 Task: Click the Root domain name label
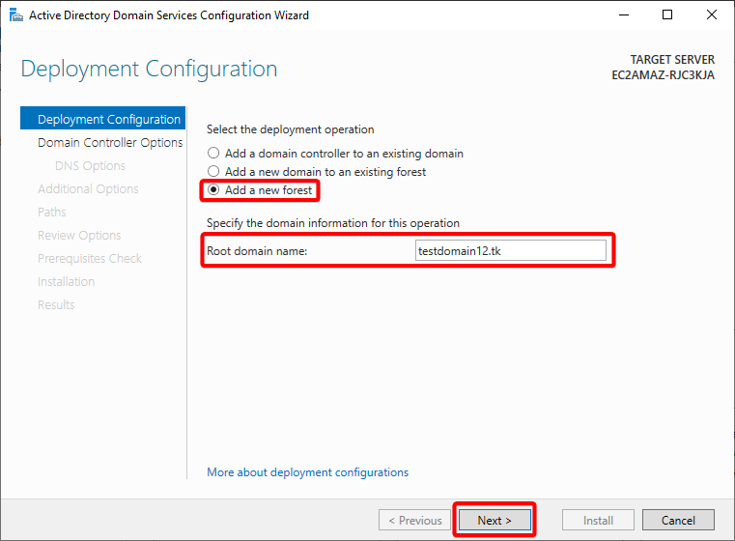click(x=257, y=251)
